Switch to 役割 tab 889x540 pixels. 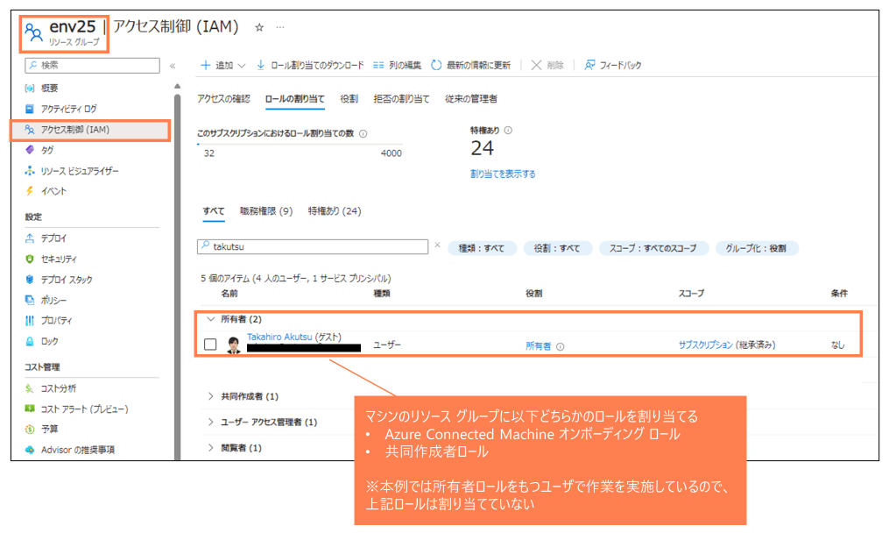pyautogui.click(x=349, y=99)
